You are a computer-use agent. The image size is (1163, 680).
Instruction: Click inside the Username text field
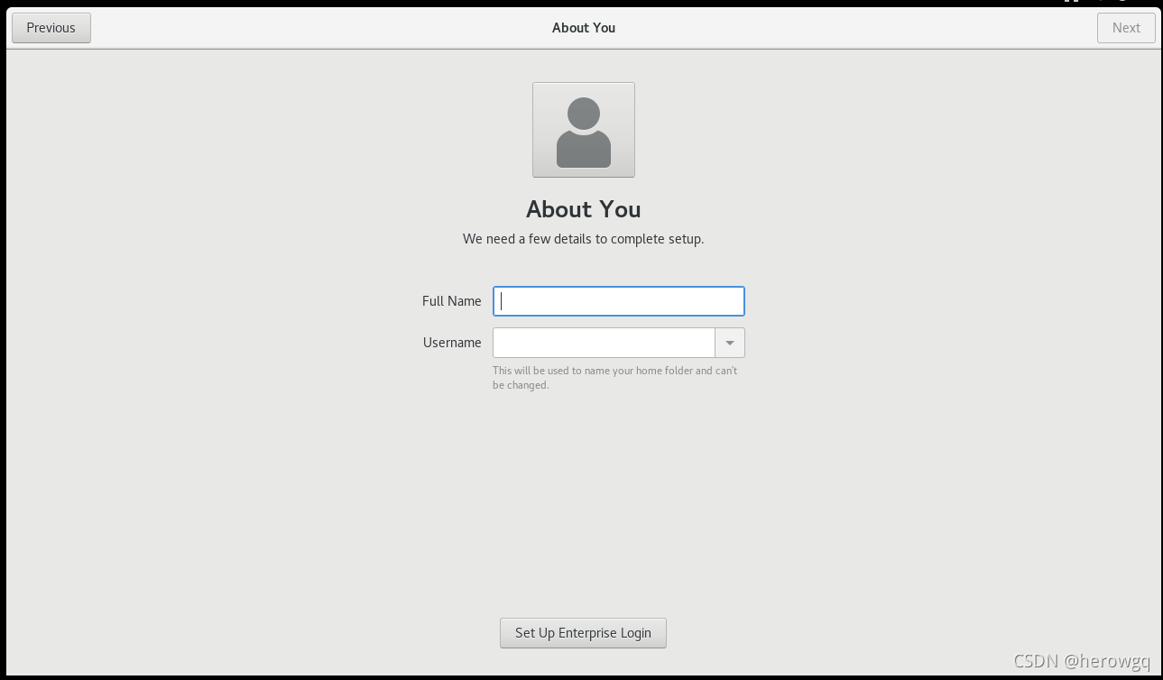point(604,343)
